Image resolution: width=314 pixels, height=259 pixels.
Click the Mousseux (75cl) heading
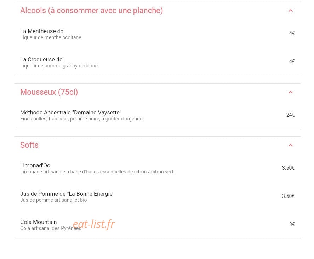click(49, 92)
